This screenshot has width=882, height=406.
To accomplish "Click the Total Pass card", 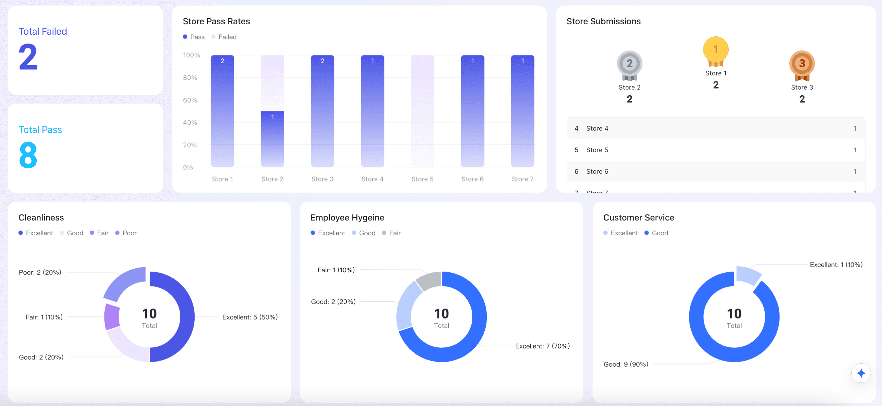I will (85, 148).
